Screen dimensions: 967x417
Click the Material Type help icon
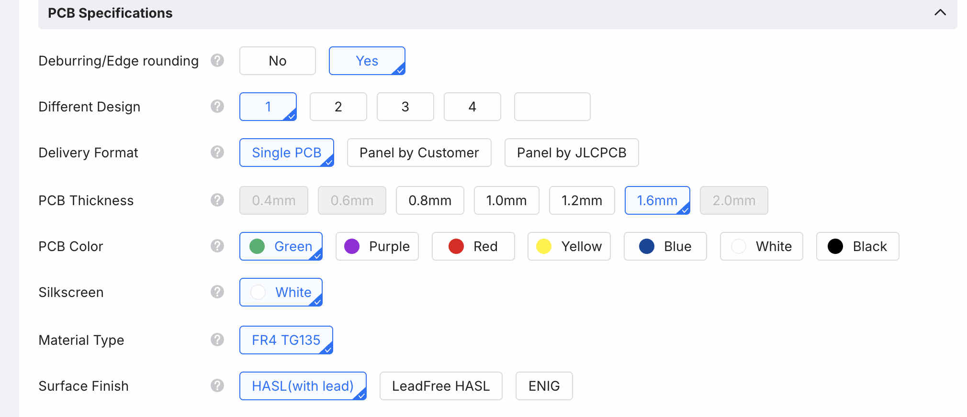tap(217, 340)
